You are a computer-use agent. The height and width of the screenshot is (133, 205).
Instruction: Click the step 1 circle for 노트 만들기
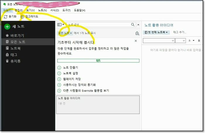point(59,68)
